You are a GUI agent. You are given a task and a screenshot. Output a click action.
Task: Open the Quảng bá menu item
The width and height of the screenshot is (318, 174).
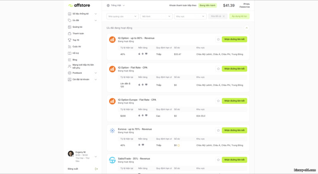click(78, 27)
